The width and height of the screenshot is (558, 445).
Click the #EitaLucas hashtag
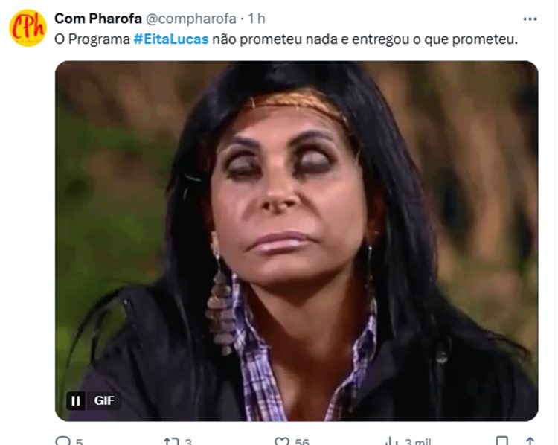point(171,39)
